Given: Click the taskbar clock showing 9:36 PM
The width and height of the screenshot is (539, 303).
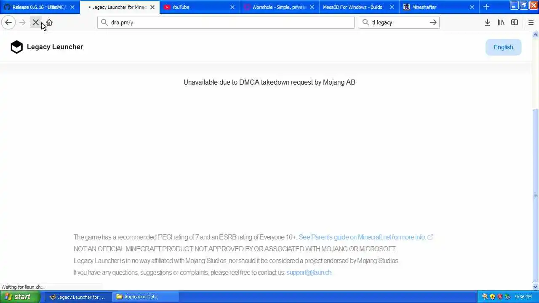Looking at the screenshot, I should point(523,297).
